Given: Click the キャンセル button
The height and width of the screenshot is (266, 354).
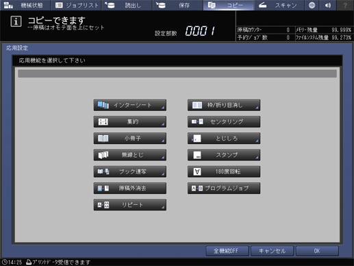Looking at the screenshot, I should point(272,251).
